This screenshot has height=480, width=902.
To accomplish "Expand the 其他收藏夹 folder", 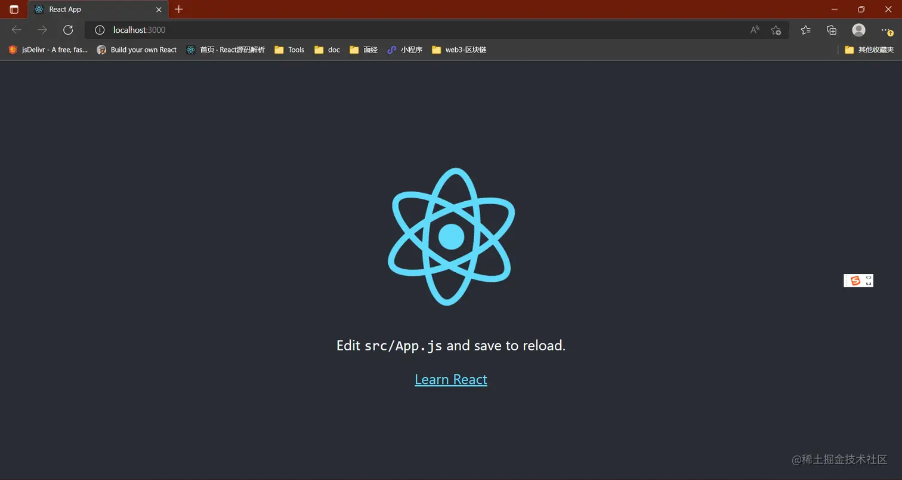I will 869,50.
